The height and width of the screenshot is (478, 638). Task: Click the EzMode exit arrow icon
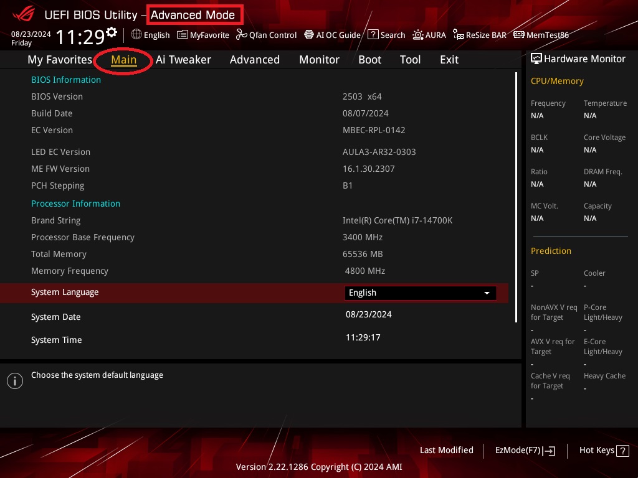point(549,451)
